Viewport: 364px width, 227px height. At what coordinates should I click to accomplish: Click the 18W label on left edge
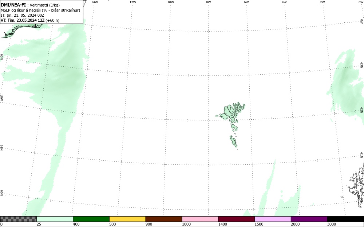[1, 97]
